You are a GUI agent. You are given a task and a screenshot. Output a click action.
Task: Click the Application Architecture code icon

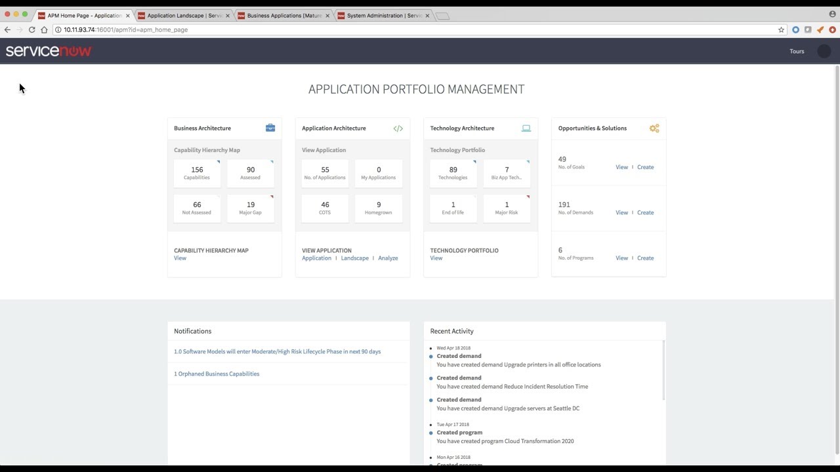pyautogui.click(x=398, y=128)
